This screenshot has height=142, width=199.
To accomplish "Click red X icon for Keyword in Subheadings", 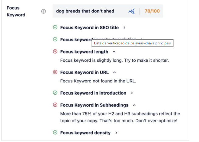I will (x=55, y=105).
